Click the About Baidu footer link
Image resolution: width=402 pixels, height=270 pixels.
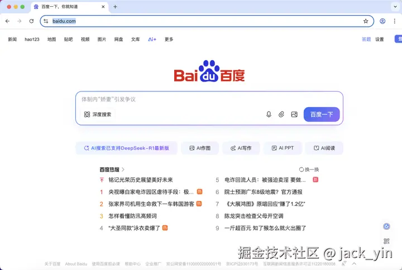[x=76, y=264]
